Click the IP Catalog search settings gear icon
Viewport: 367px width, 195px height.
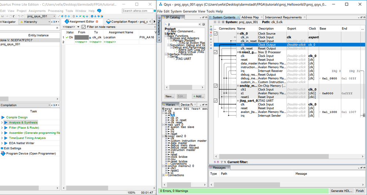point(203,24)
